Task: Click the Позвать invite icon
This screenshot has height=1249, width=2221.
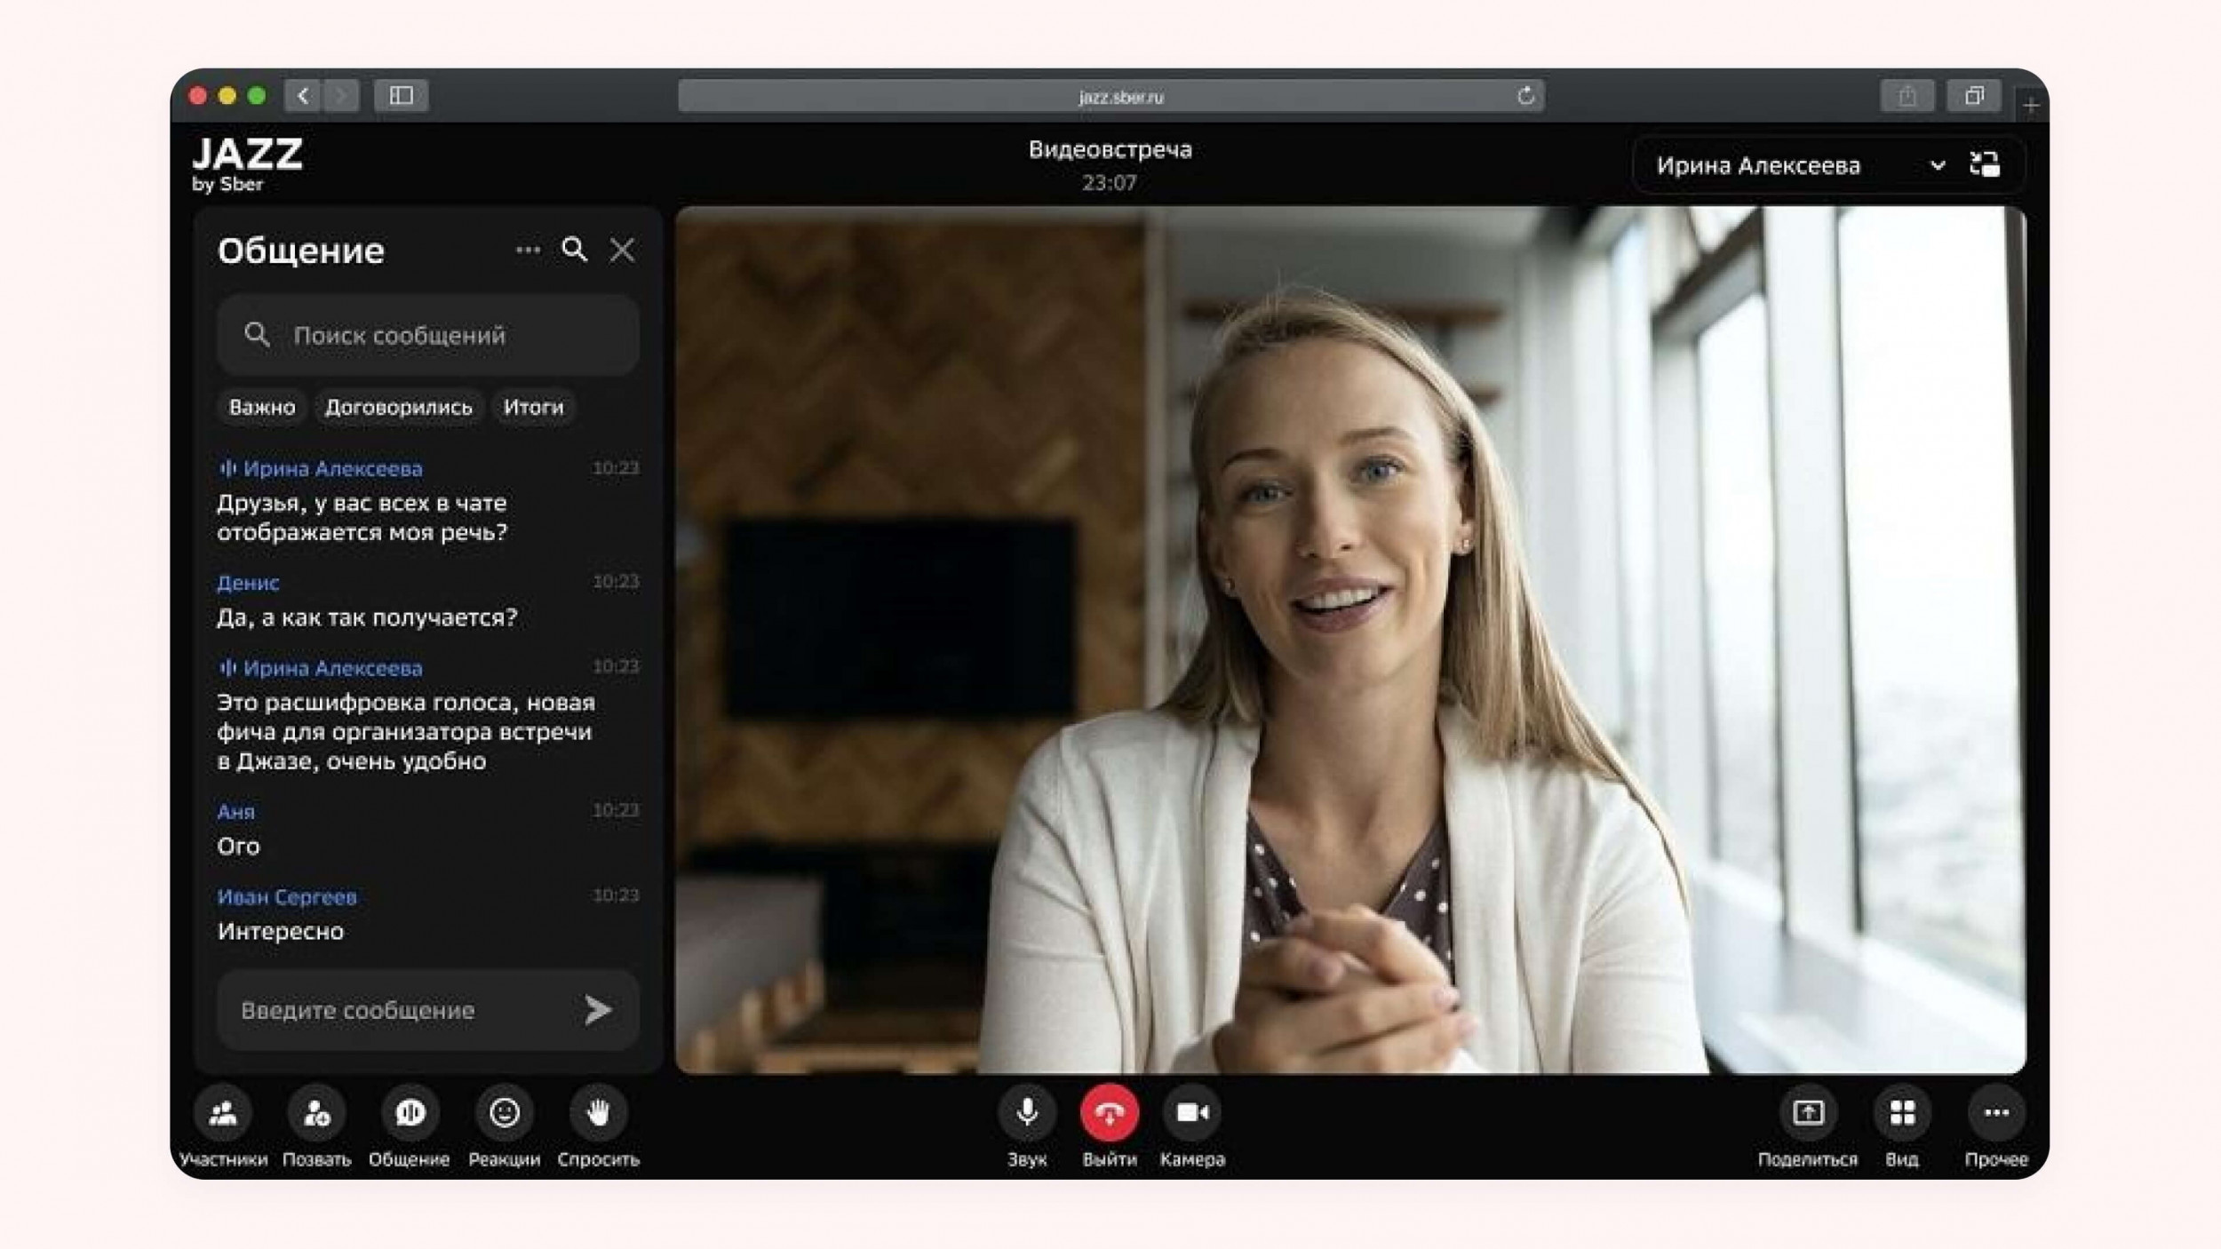Action: (316, 1112)
